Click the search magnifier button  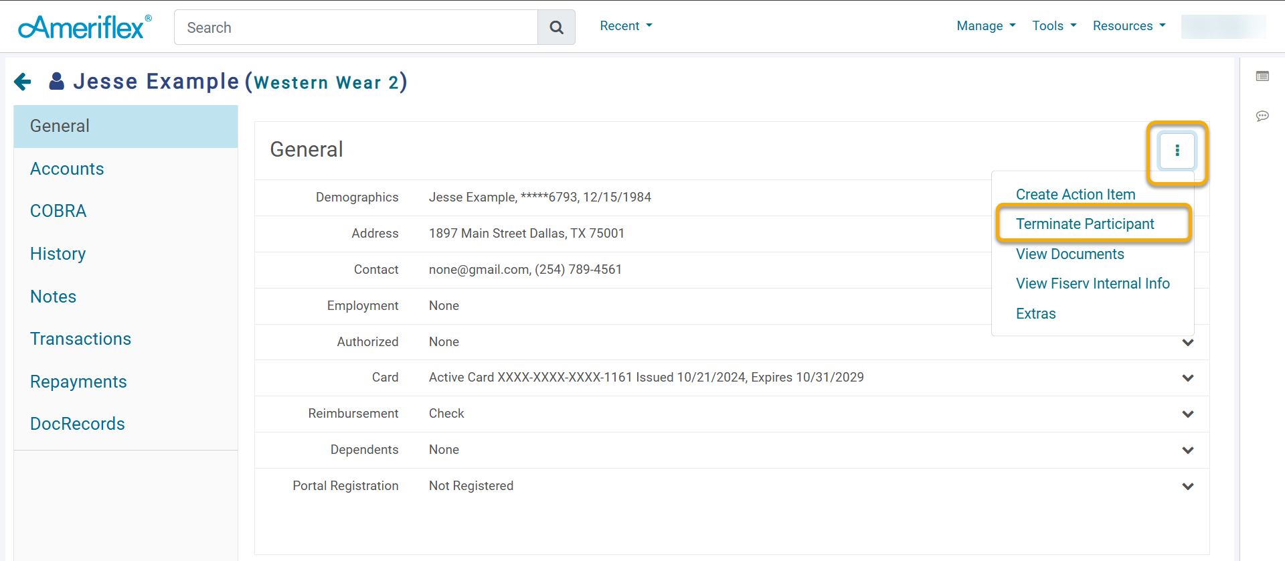pos(556,27)
